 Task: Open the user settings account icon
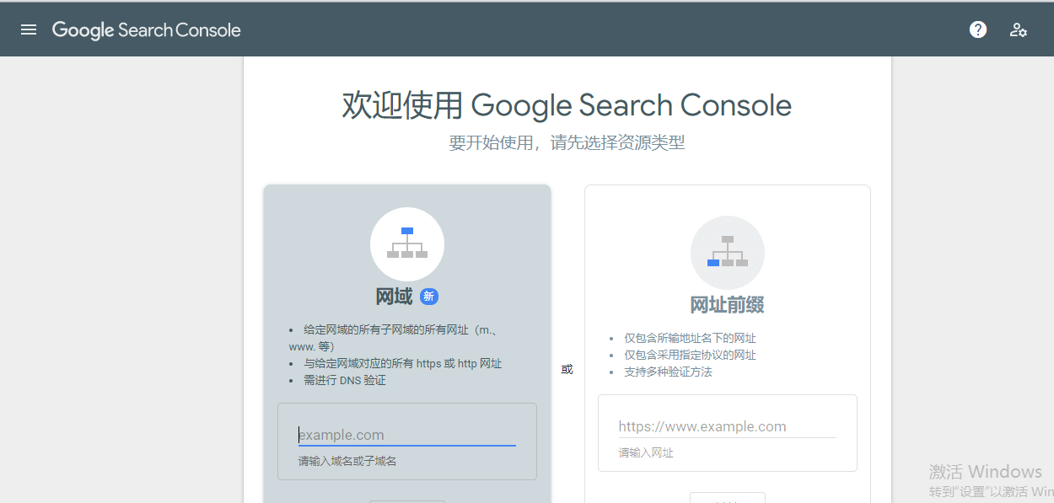pyautogui.click(x=1019, y=29)
